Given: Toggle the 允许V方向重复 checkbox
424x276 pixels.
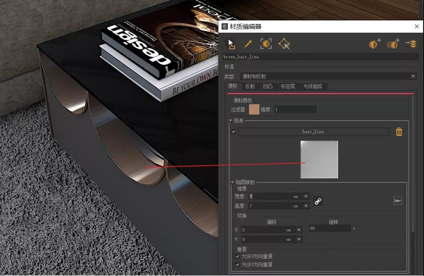Looking at the screenshot, I should tap(237, 264).
